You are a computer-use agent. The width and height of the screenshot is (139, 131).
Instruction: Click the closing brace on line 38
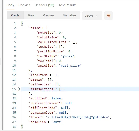[x=22, y=127]
